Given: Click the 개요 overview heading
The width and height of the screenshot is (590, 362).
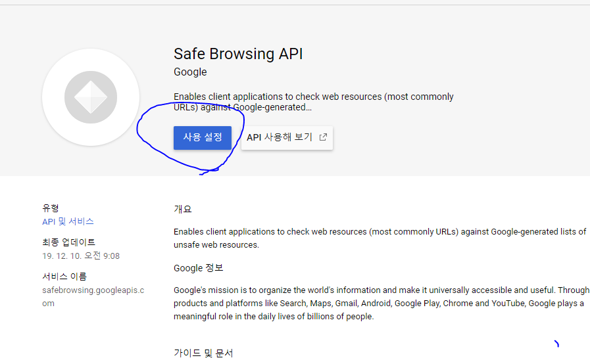Looking at the screenshot, I should 182,209.
